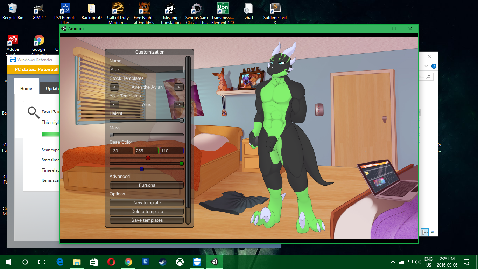Open PS4 Remote Play

coord(65,8)
